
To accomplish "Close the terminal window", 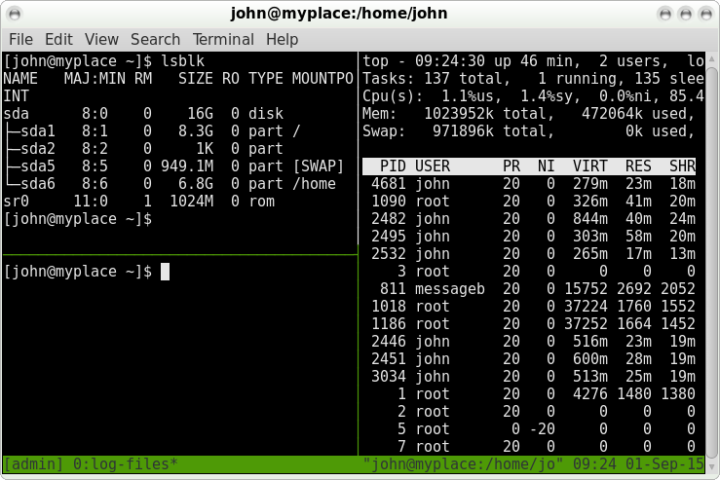I will (704, 14).
